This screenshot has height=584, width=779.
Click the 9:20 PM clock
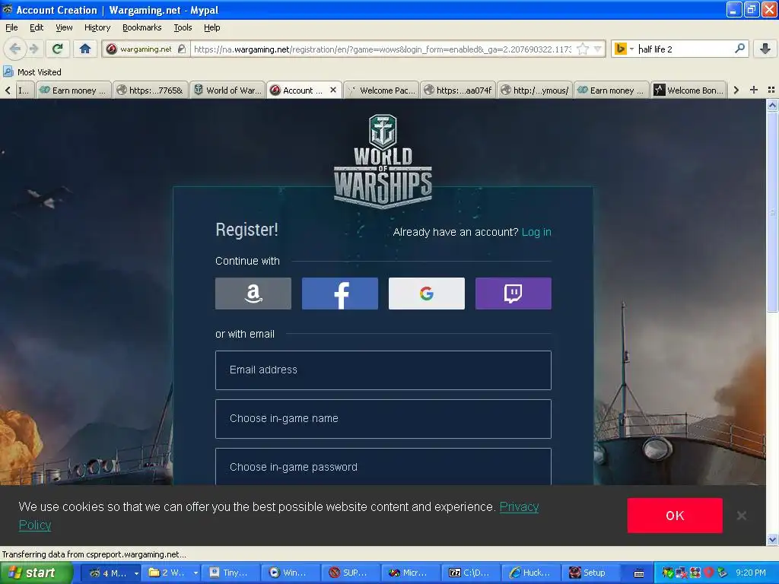click(751, 573)
